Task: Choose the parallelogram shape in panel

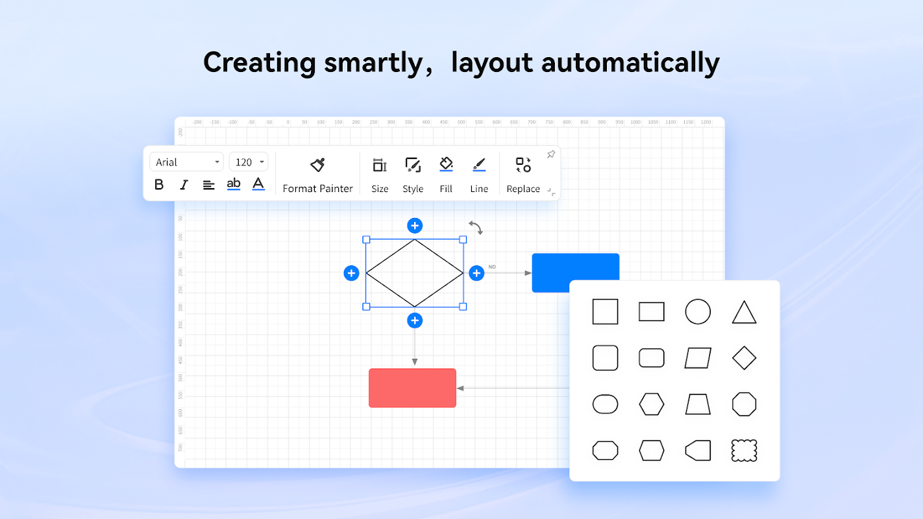Action: 698,357
